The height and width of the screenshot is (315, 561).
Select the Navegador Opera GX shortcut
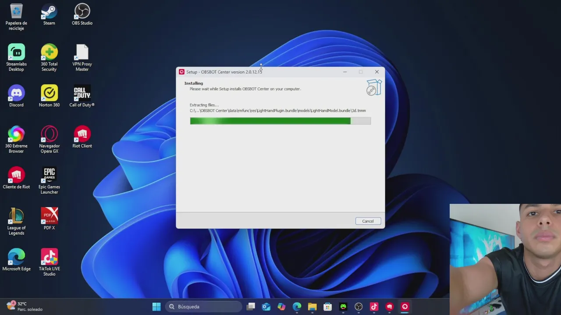coord(49,140)
